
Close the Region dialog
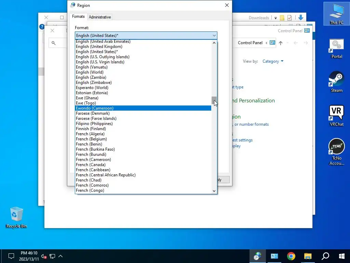coord(227,5)
